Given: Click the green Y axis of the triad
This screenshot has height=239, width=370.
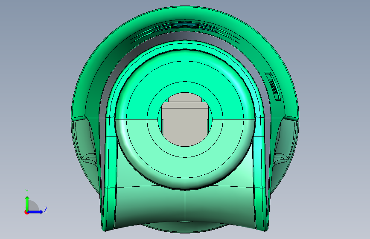Looking at the screenshot, I should click(27, 204).
